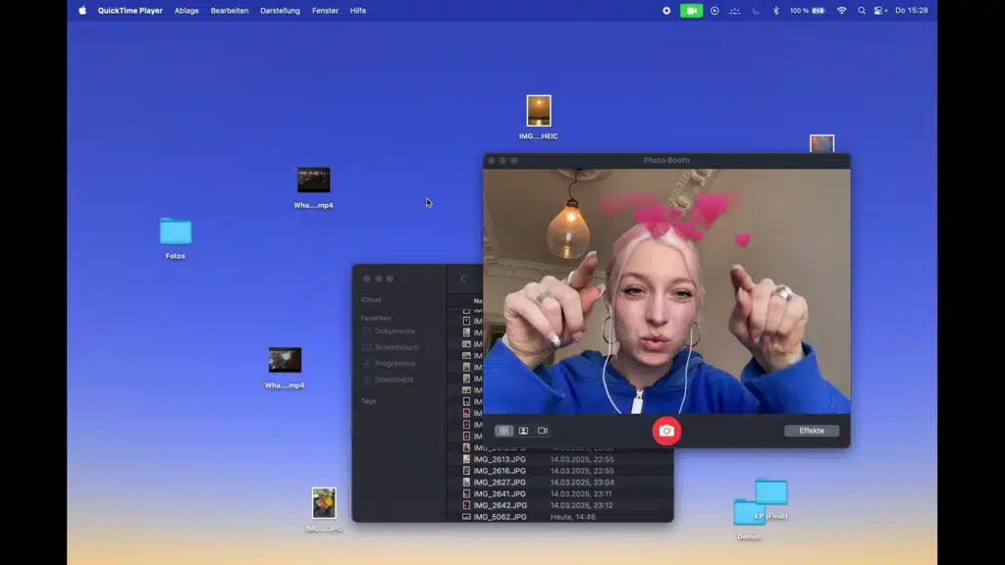Select the Fotos folder on desktop

click(x=176, y=232)
